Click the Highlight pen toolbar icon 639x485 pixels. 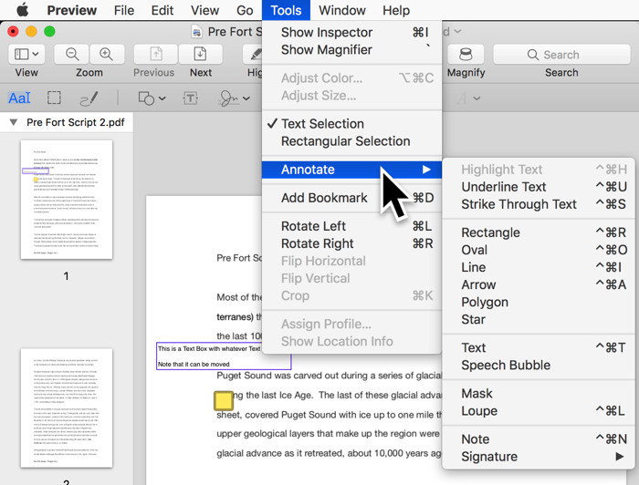coord(254,54)
